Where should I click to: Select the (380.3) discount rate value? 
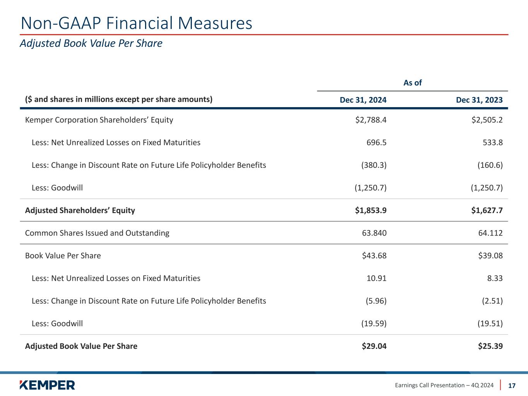pyautogui.click(x=374, y=165)
